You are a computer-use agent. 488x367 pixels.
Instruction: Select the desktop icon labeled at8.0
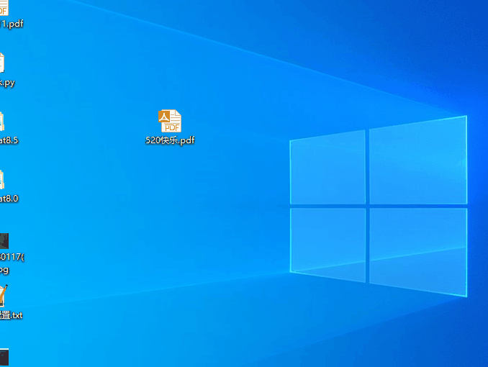(x=2, y=180)
